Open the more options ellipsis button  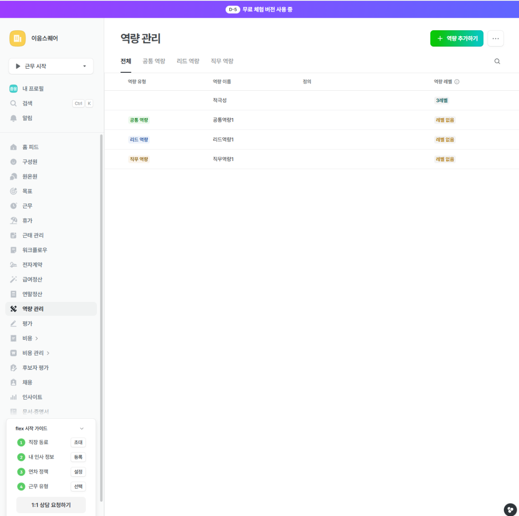(x=495, y=38)
